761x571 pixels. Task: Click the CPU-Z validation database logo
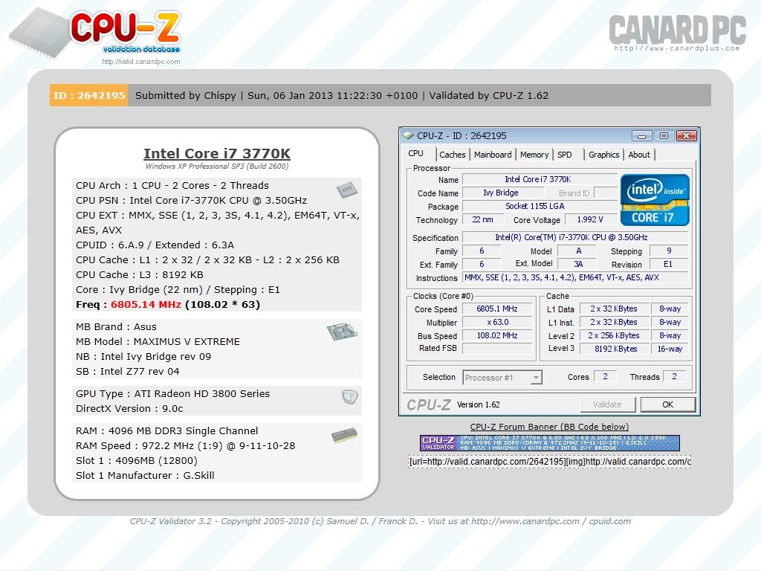point(96,34)
